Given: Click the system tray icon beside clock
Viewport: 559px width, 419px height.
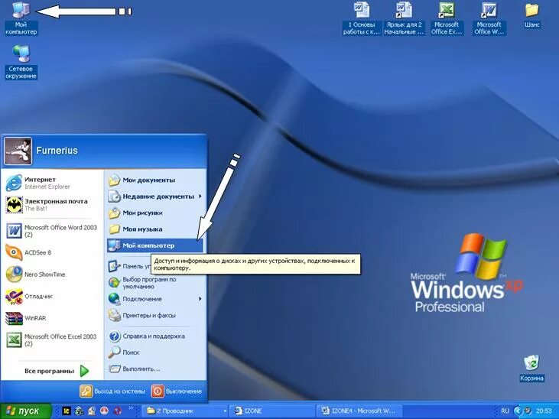Looking at the screenshot, I should [x=528, y=411].
